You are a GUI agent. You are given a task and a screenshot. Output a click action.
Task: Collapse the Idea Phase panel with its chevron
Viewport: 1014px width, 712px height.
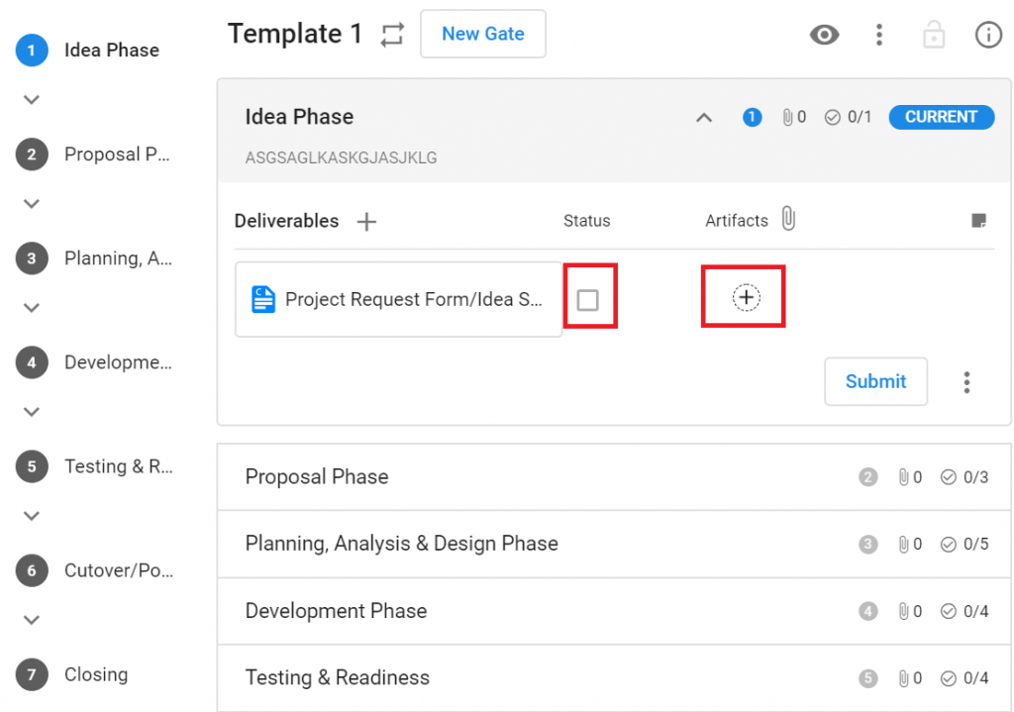click(703, 116)
